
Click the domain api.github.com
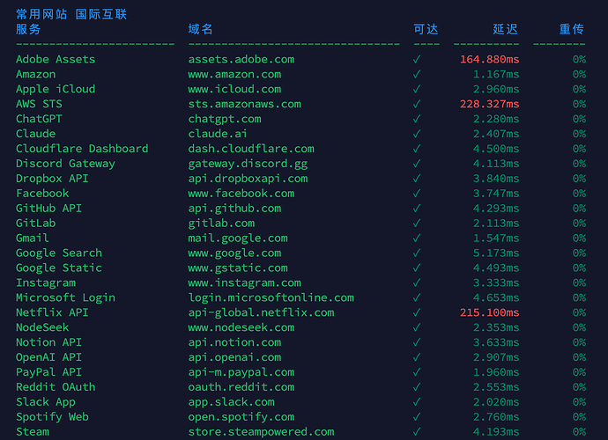[234, 209]
